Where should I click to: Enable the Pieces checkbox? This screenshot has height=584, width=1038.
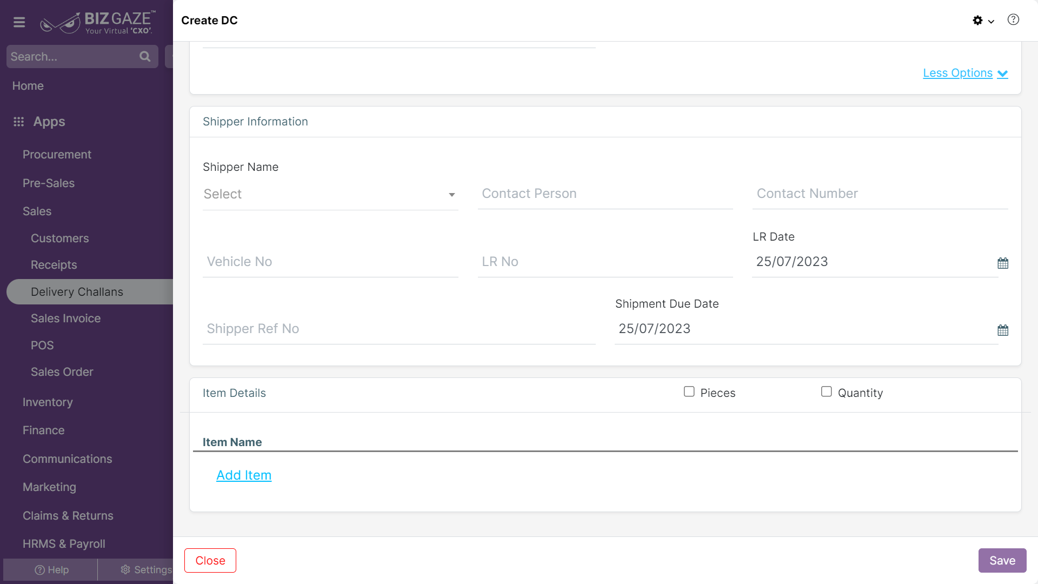click(689, 391)
